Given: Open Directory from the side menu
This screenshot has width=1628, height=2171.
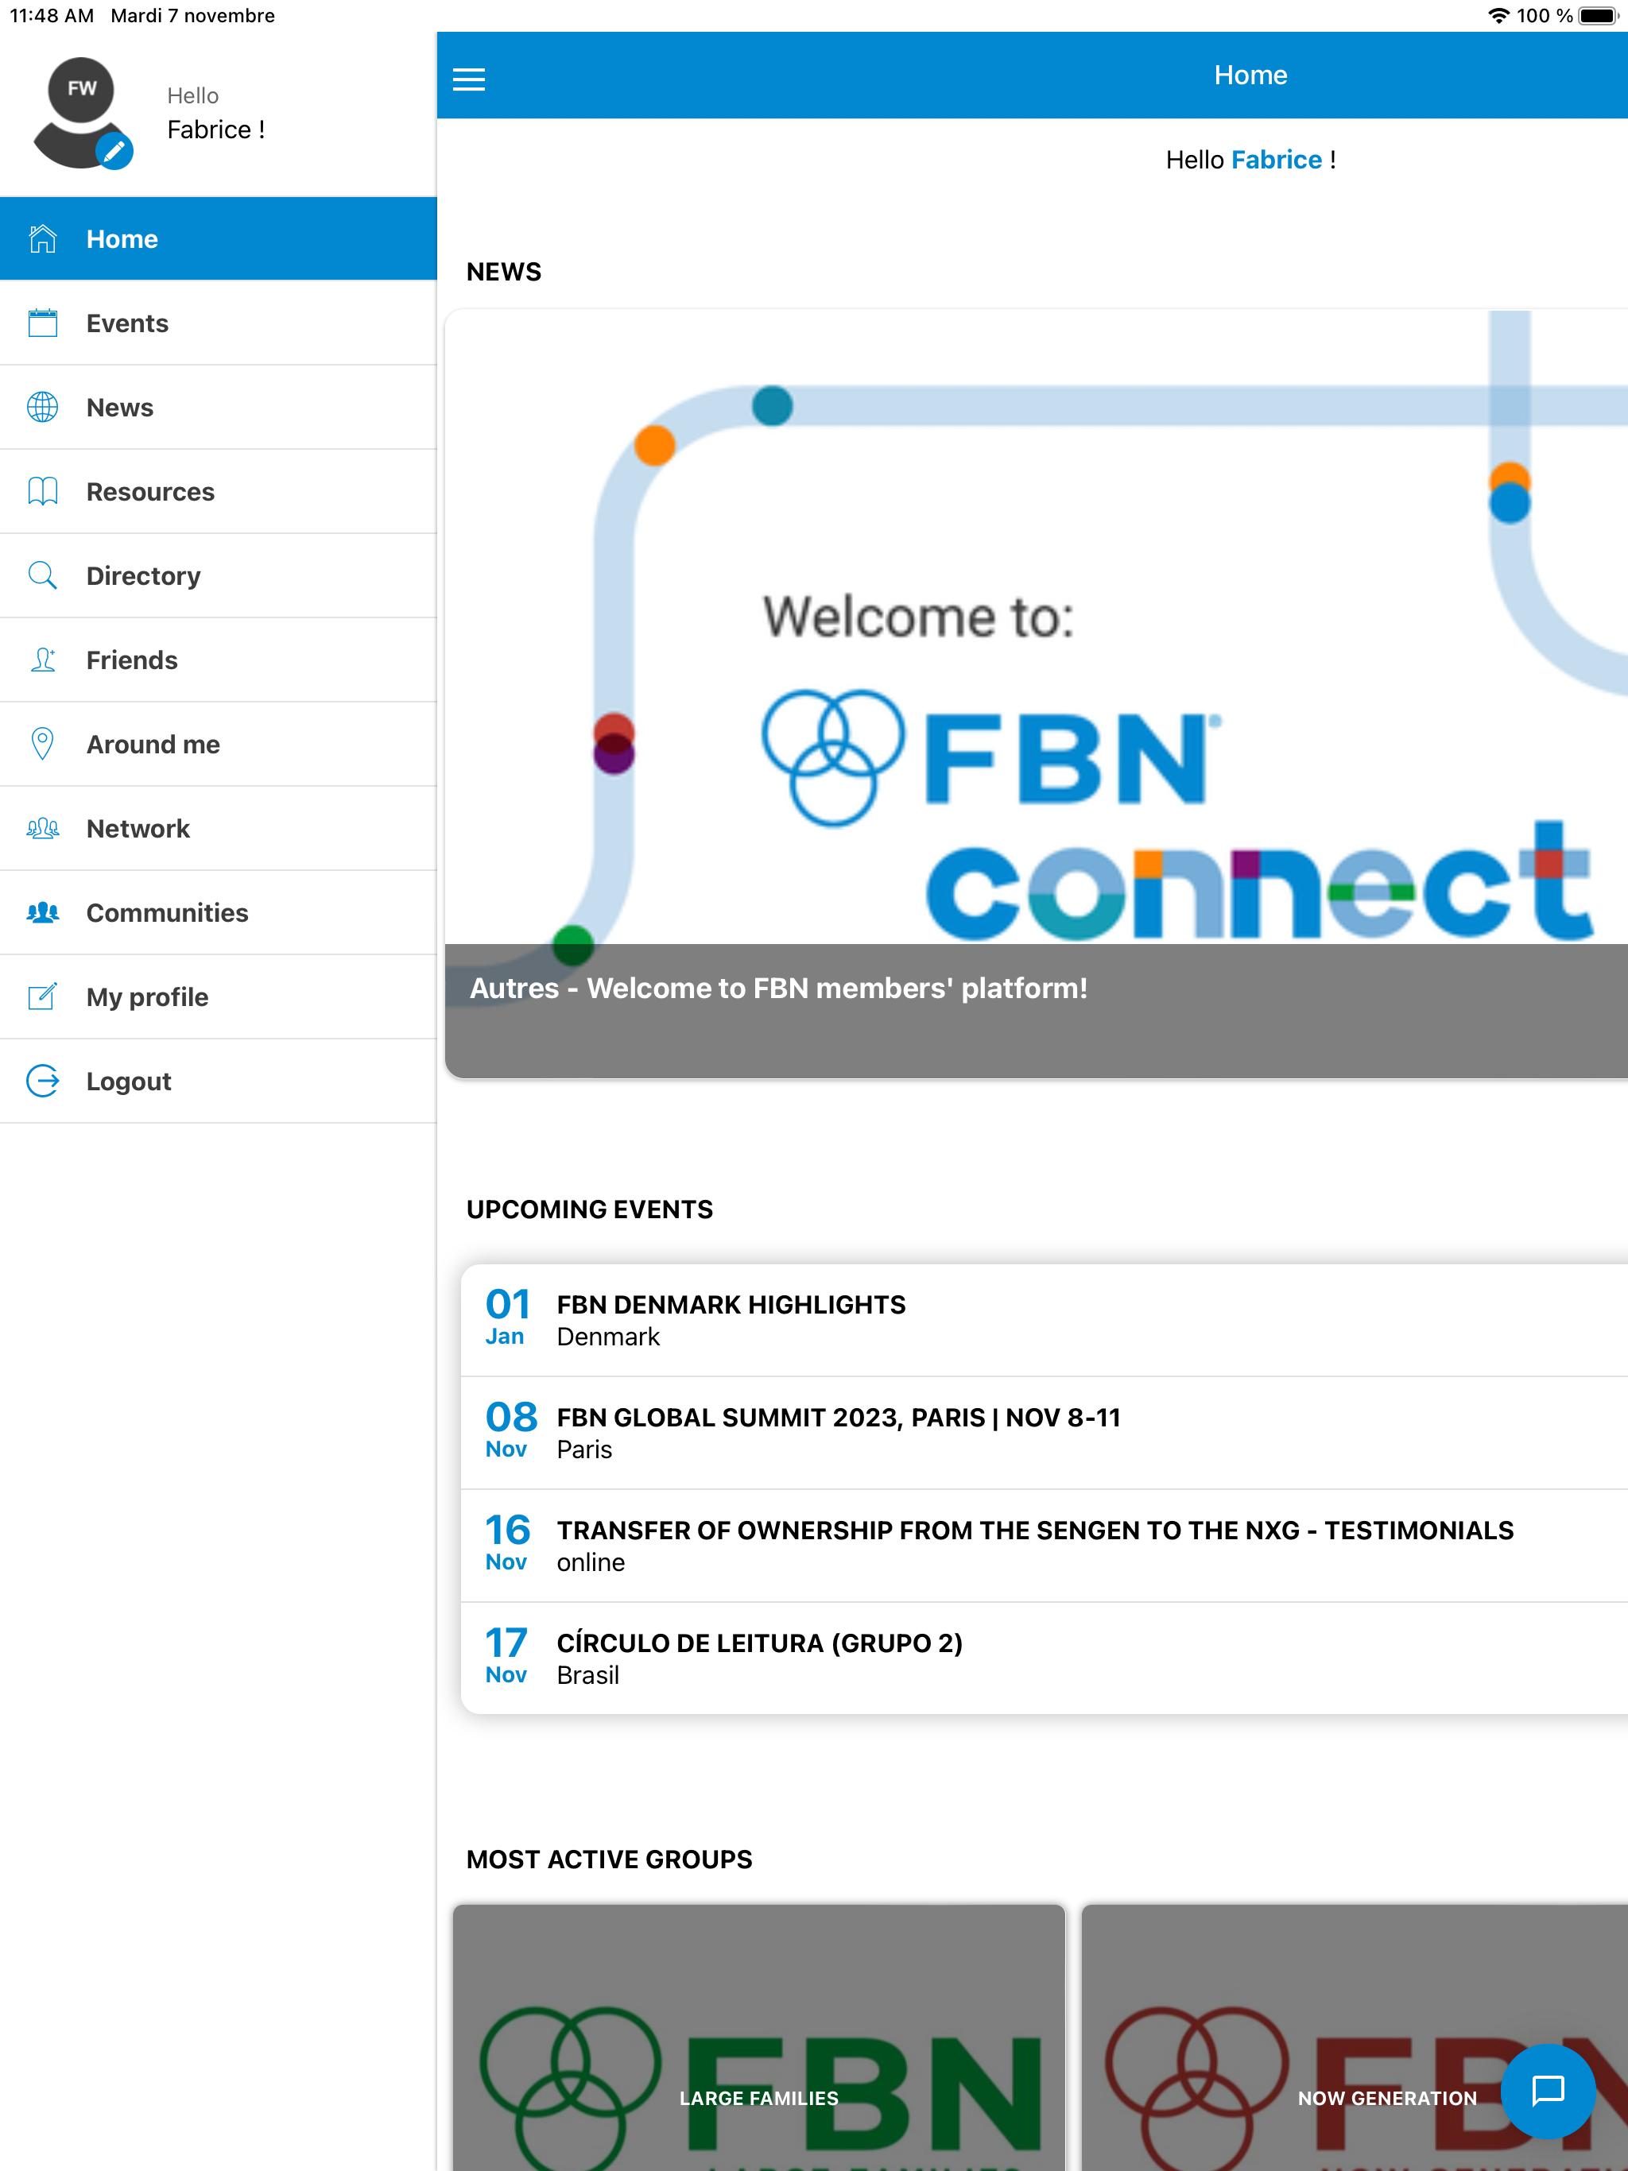Looking at the screenshot, I should pos(218,576).
